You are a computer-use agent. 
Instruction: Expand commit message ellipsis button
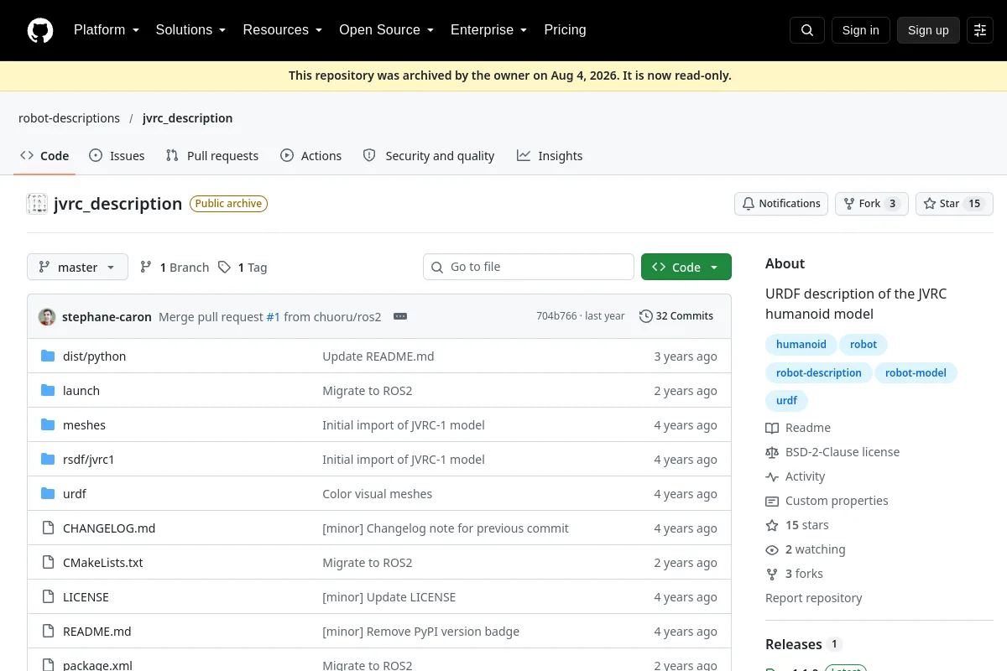400,316
